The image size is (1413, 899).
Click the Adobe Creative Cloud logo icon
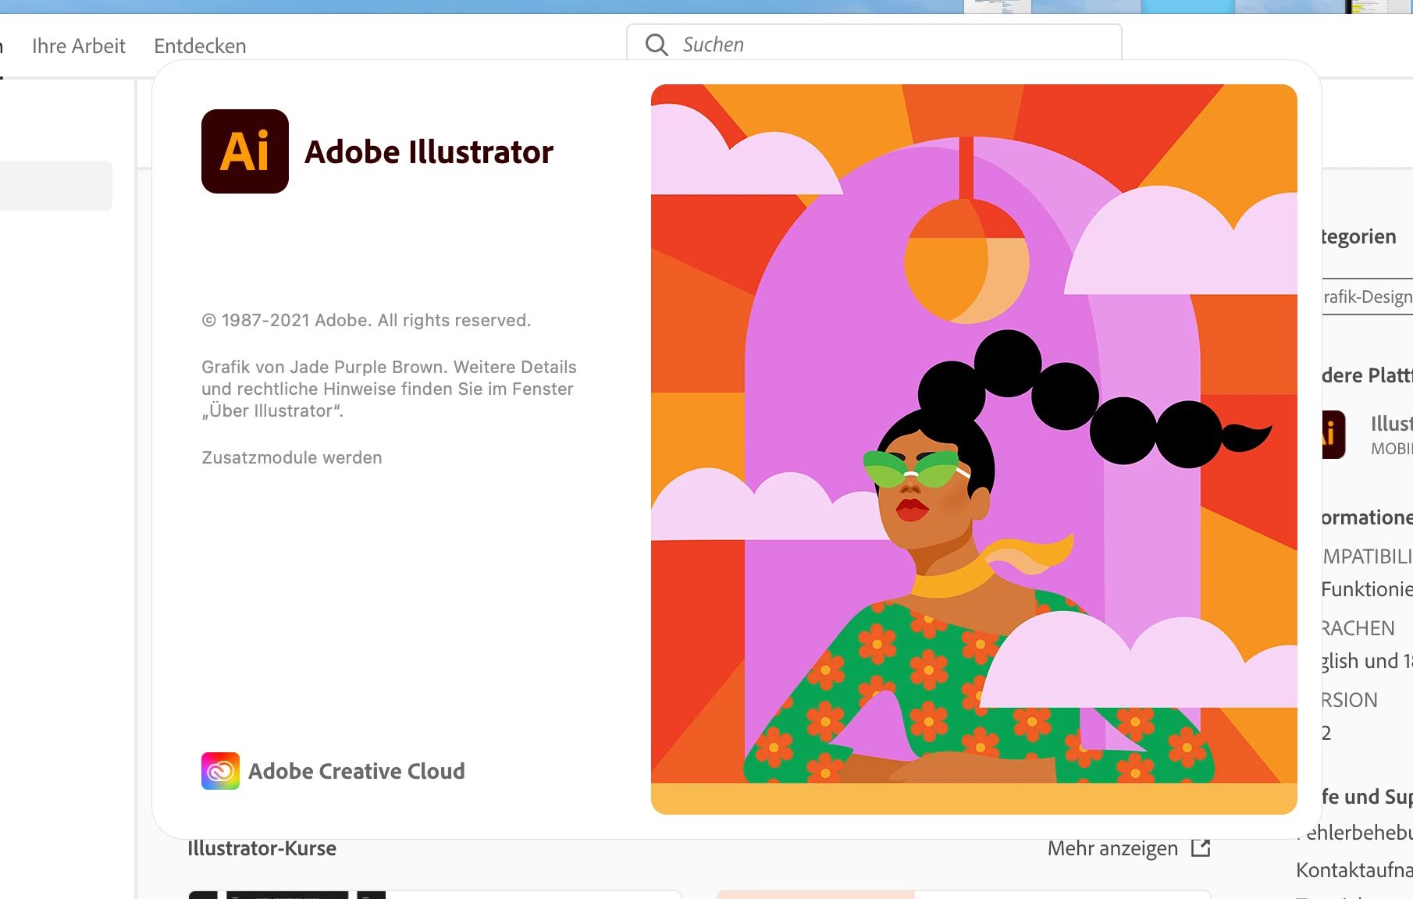220,771
